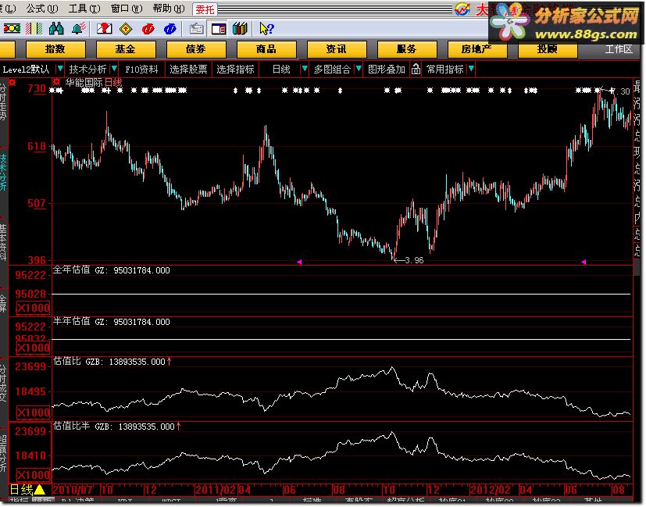Click the 多图组合 toolbar item
Image resolution: width=646 pixels, height=507 pixels.
point(332,70)
